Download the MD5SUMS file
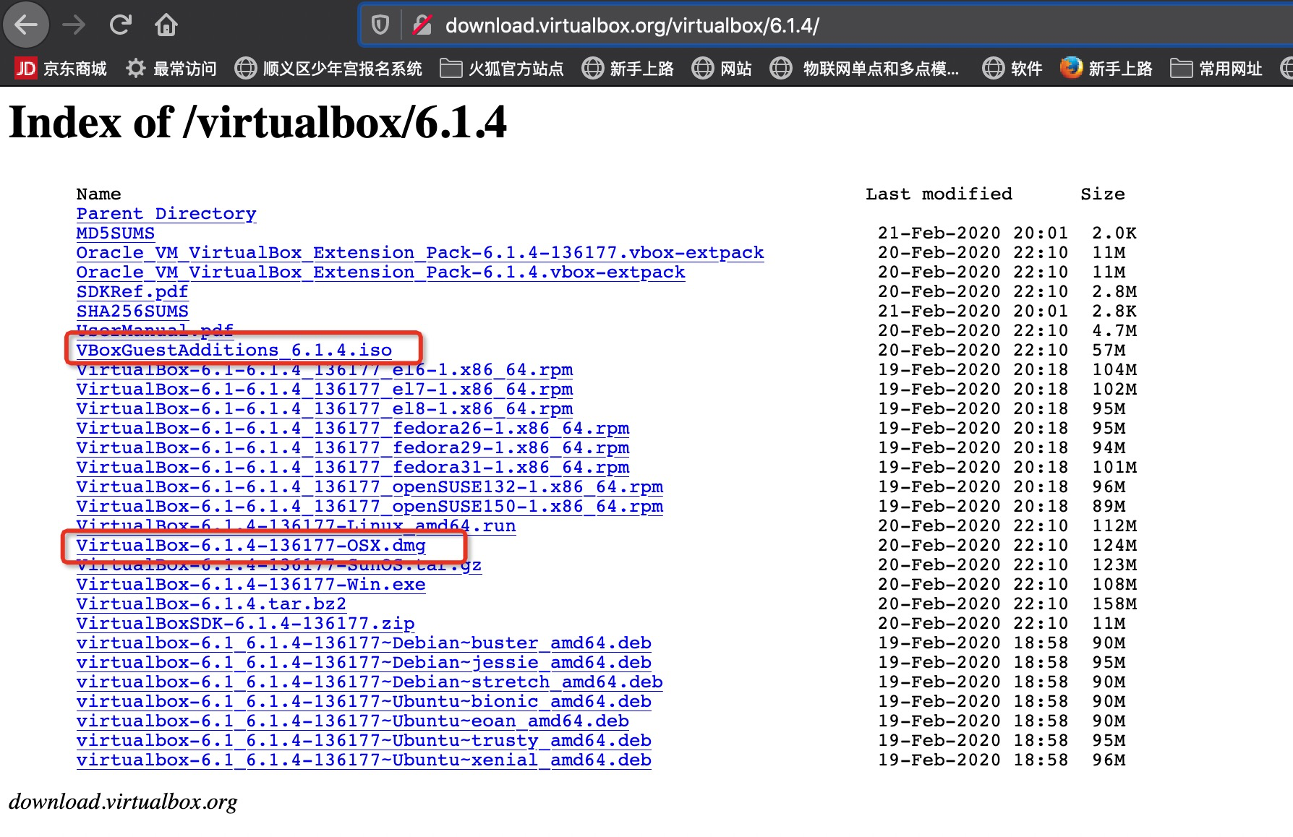Screen dimensions: 1293x837 [116, 233]
